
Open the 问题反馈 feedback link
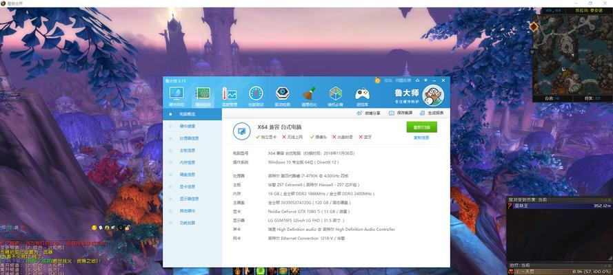pos(403,80)
